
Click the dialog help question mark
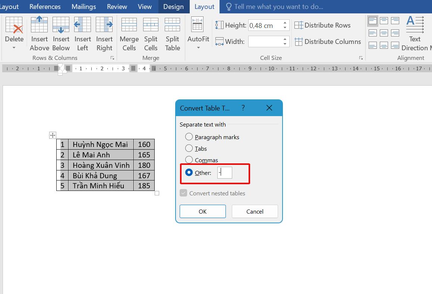(x=243, y=108)
